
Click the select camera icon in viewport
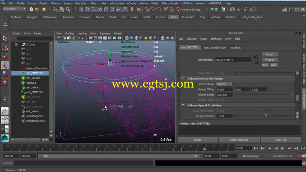[59, 38]
